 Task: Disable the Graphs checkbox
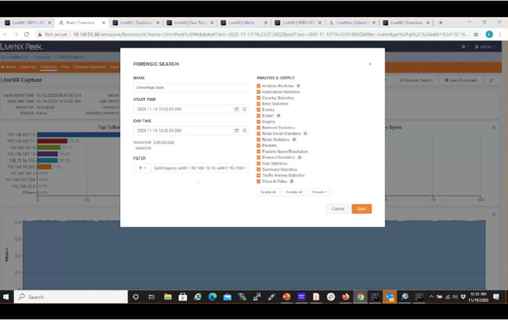pos(259,122)
